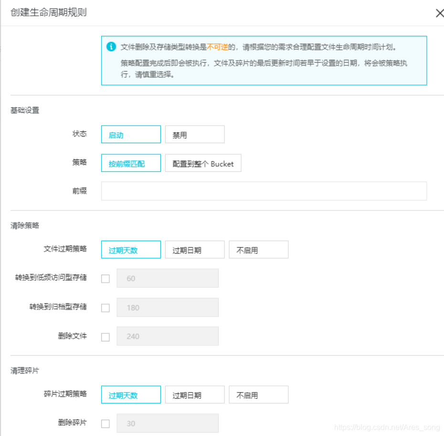Viewport: 444px width, 436px height.
Task: Enable 删除碎片 checkbox
Action: click(106, 424)
